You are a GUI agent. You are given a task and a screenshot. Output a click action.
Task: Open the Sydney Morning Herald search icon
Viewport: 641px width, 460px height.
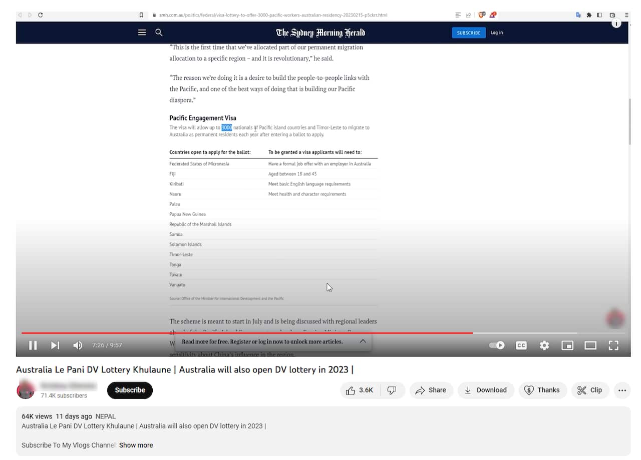(159, 32)
